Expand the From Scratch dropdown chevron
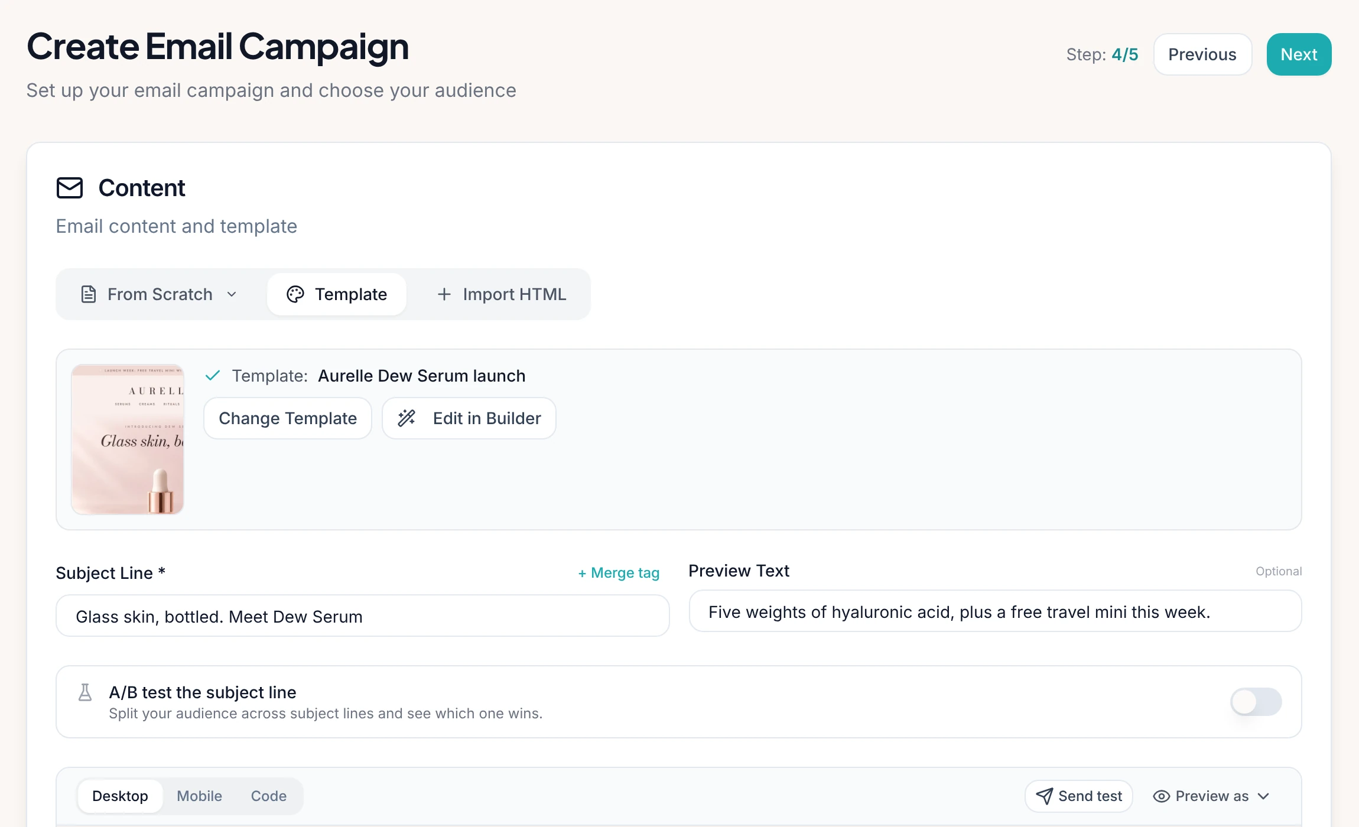 click(x=232, y=294)
